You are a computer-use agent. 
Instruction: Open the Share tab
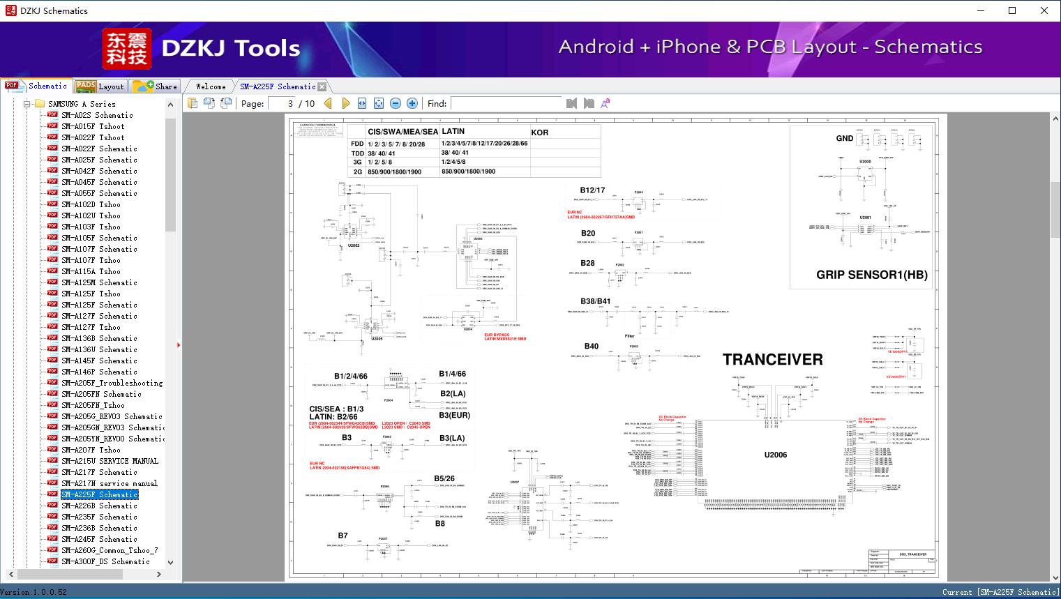[x=156, y=86]
